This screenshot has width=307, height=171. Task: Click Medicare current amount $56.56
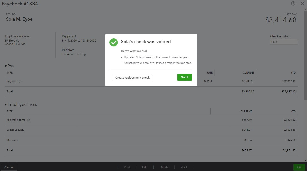248,140
